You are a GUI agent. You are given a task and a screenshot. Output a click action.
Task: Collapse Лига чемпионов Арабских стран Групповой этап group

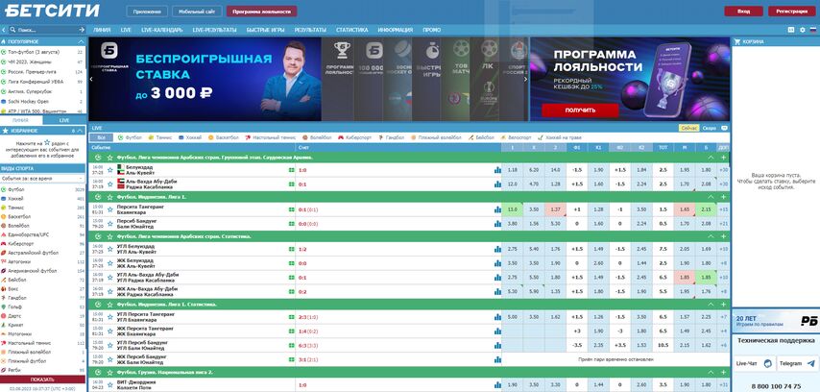[711, 157]
